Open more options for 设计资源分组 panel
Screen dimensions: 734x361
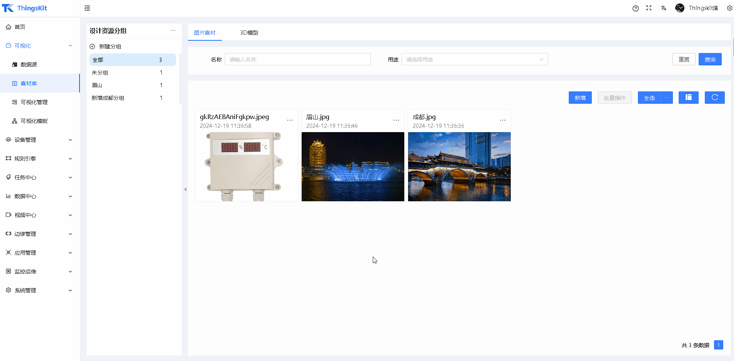[173, 30]
